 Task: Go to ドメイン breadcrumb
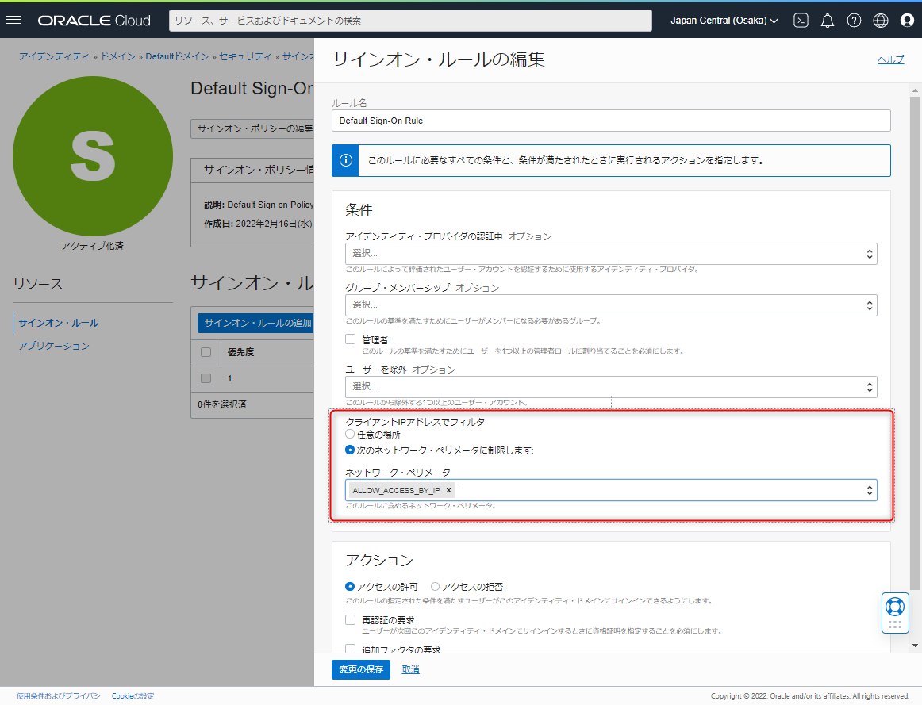[x=117, y=56]
